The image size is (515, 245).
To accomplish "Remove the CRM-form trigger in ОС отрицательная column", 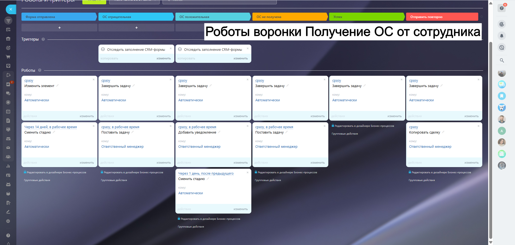I will pos(171,48).
